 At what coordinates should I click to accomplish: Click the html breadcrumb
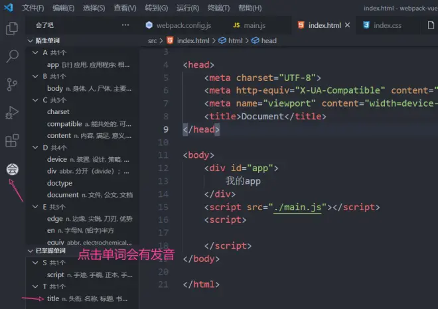235,40
